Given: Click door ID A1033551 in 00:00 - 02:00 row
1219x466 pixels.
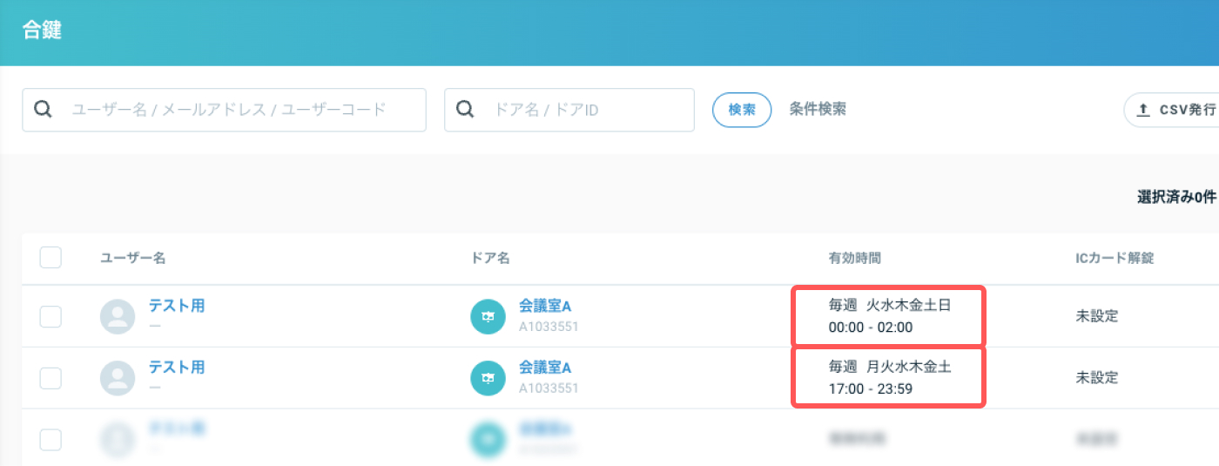Looking at the screenshot, I should 549,328.
